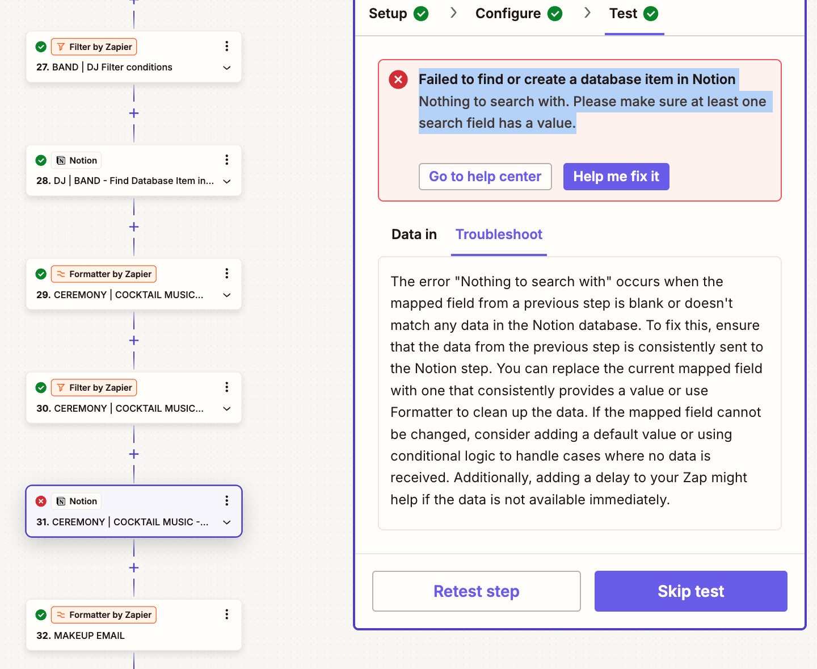Switch to the Configure tab
This screenshot has width=817, height=669.
pyautogui.click(x=519, y=14)
